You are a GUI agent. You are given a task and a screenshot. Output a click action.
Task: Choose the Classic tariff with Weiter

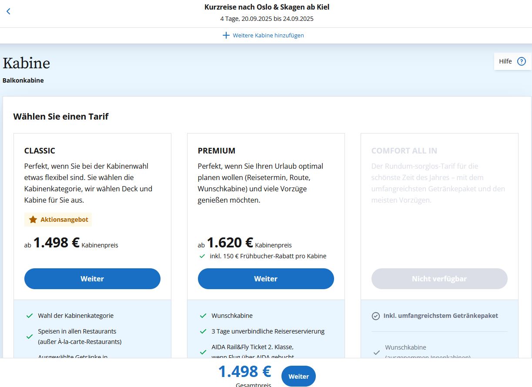point(92,279)
